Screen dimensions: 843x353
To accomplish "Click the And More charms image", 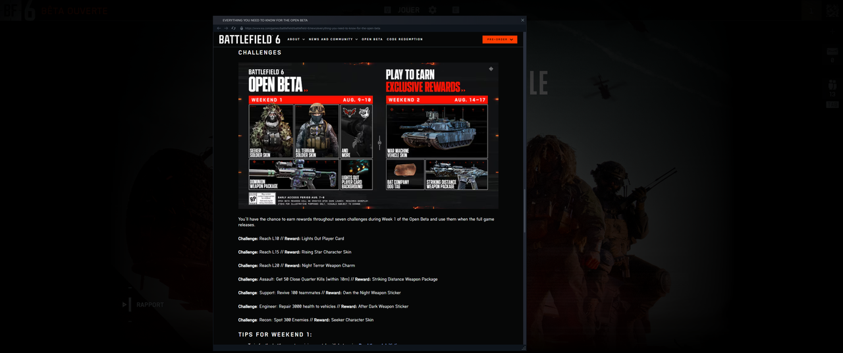I will click(356, 131).
